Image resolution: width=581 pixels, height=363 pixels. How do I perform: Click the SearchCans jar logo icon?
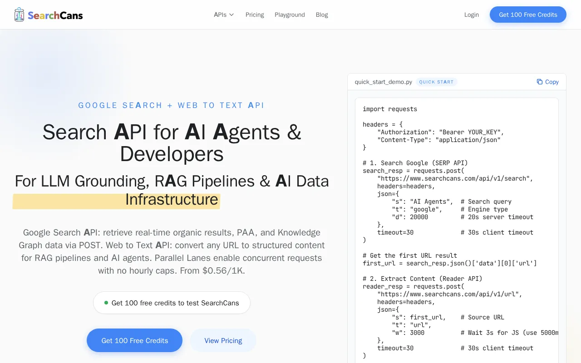19,15
